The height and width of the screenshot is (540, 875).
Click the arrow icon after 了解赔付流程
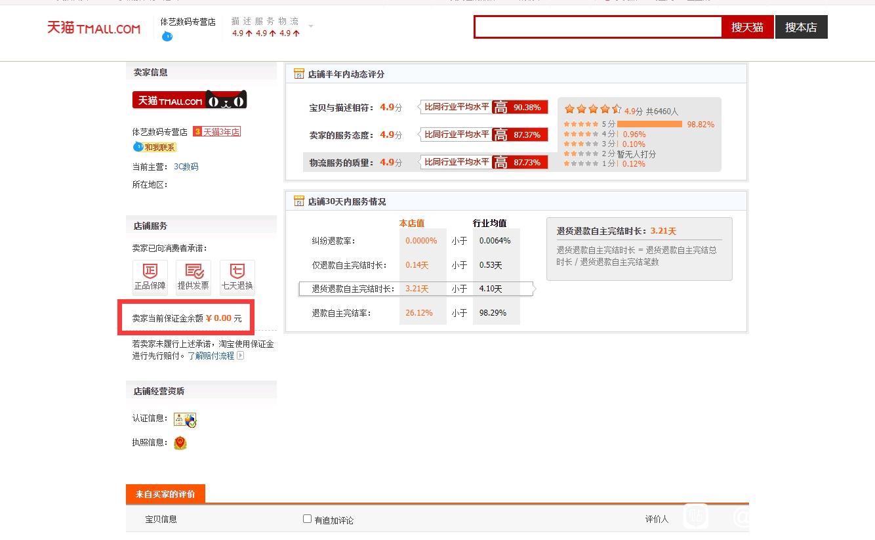point(241,356)
